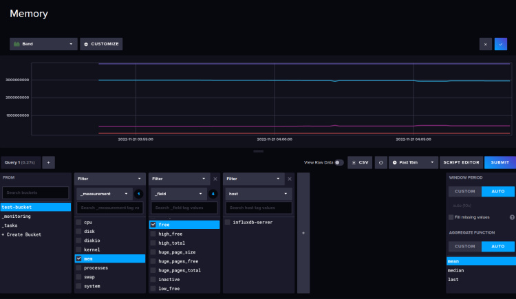This screenshot has height=299, width=516.
Task: Click the blue checkmark save icon
Action: tap(500, 44)
